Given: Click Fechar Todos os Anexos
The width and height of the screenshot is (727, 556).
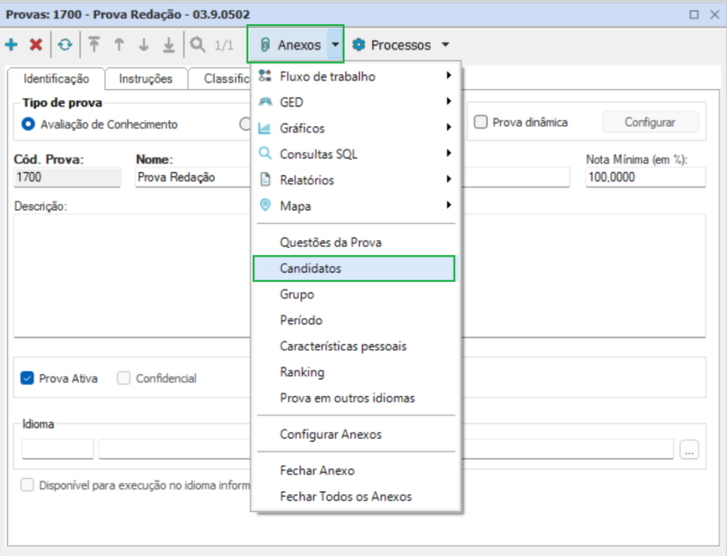Looking at the screenshot, I should [356, 496].
